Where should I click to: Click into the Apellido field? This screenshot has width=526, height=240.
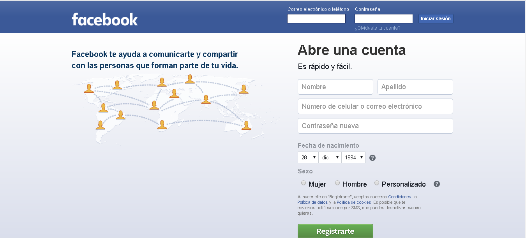[x=415, y=87]
